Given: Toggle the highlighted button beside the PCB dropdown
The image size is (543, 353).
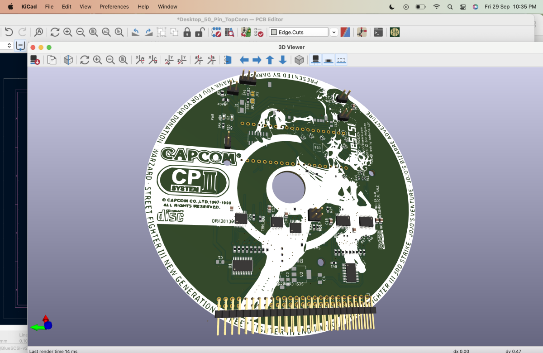Looking at the screenshot, I should click(20, 45).
